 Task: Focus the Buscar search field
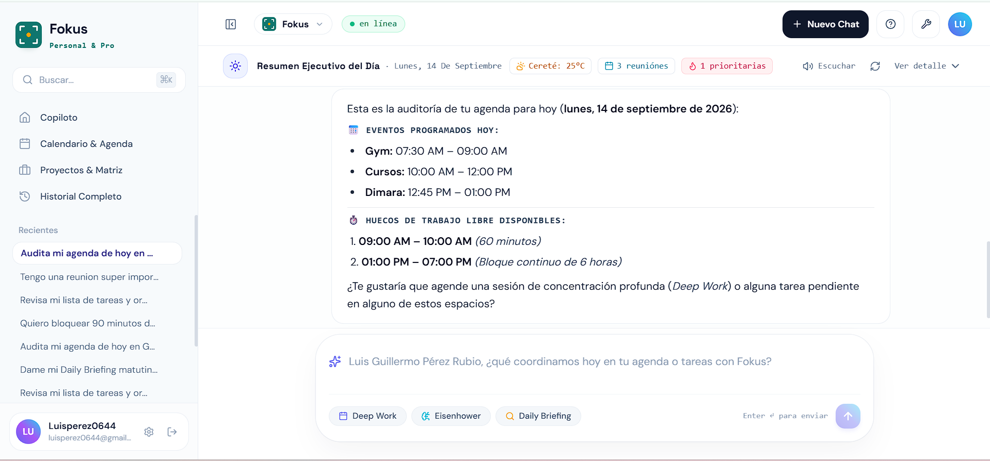point(99,80)
